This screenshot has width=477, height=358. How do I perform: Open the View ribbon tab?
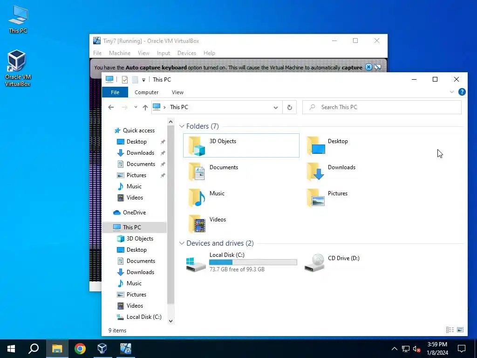[177, 92]
